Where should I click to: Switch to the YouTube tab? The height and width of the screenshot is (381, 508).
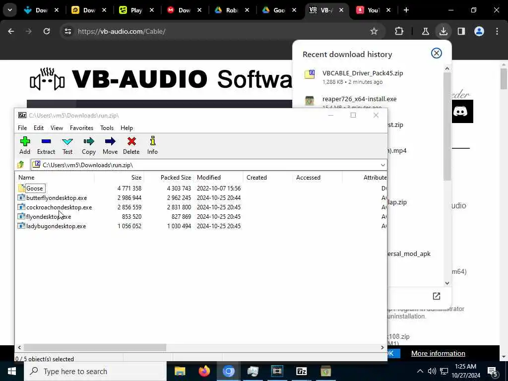tap(373, 10)
